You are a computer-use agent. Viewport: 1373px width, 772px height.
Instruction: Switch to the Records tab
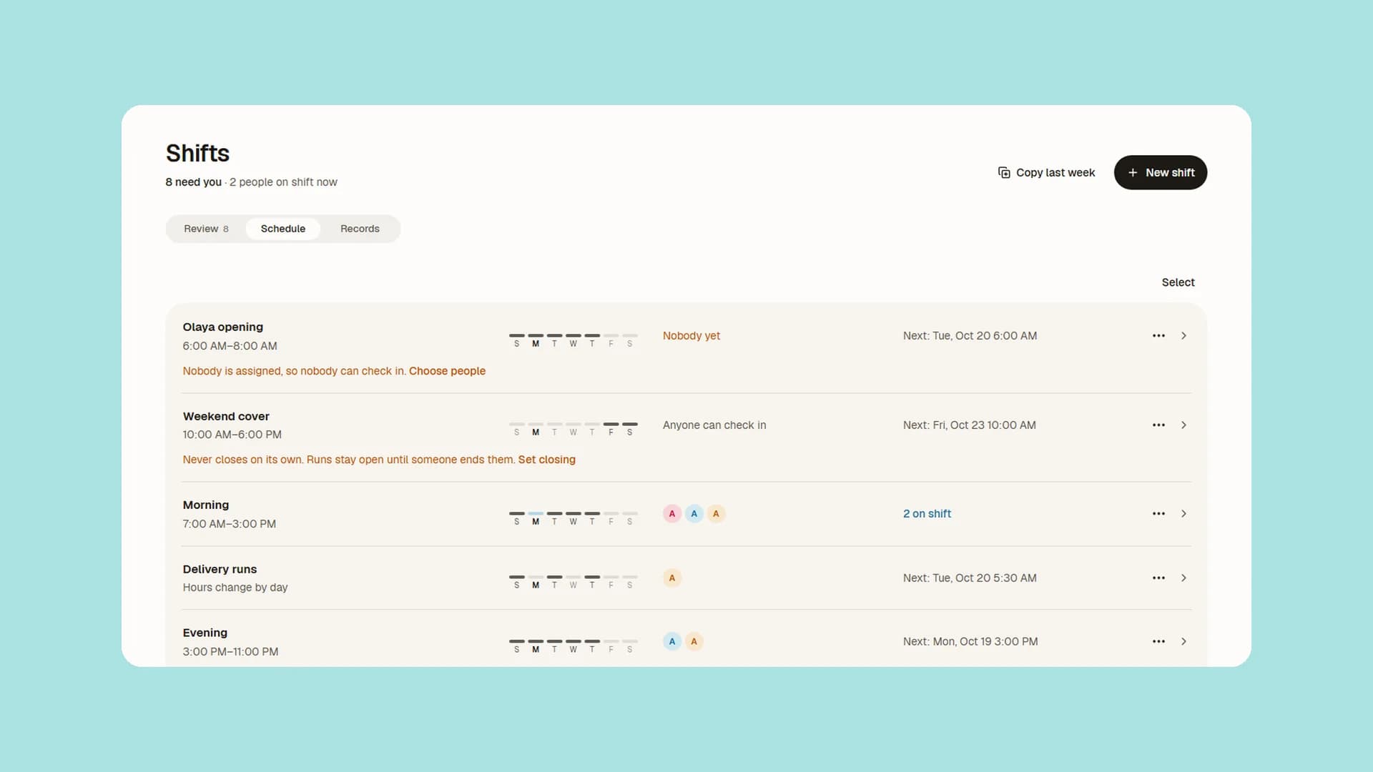(360, 229)
